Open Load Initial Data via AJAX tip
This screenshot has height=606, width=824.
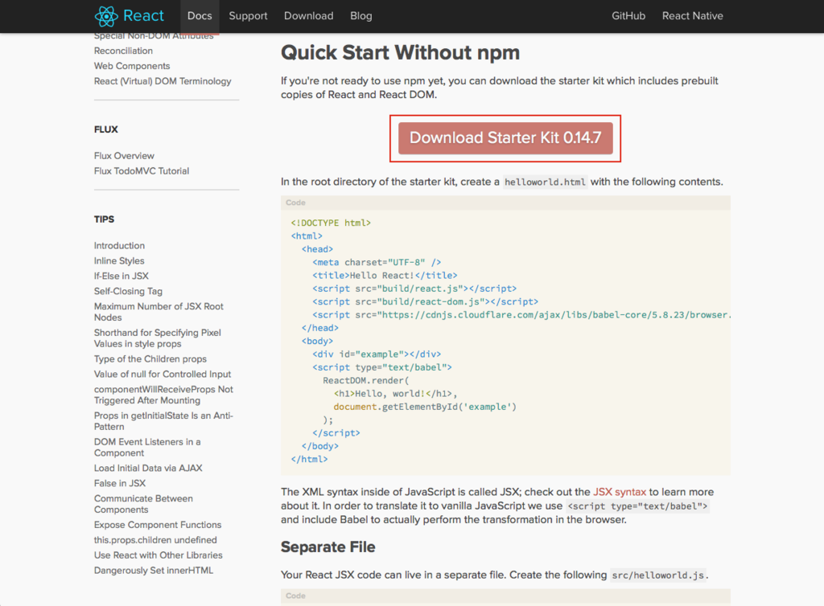click(148, 468)
